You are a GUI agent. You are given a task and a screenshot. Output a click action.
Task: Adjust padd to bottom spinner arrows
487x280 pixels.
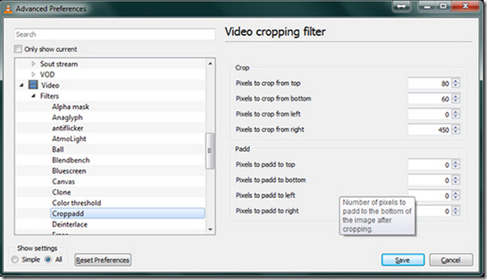(x=456, y=180)
